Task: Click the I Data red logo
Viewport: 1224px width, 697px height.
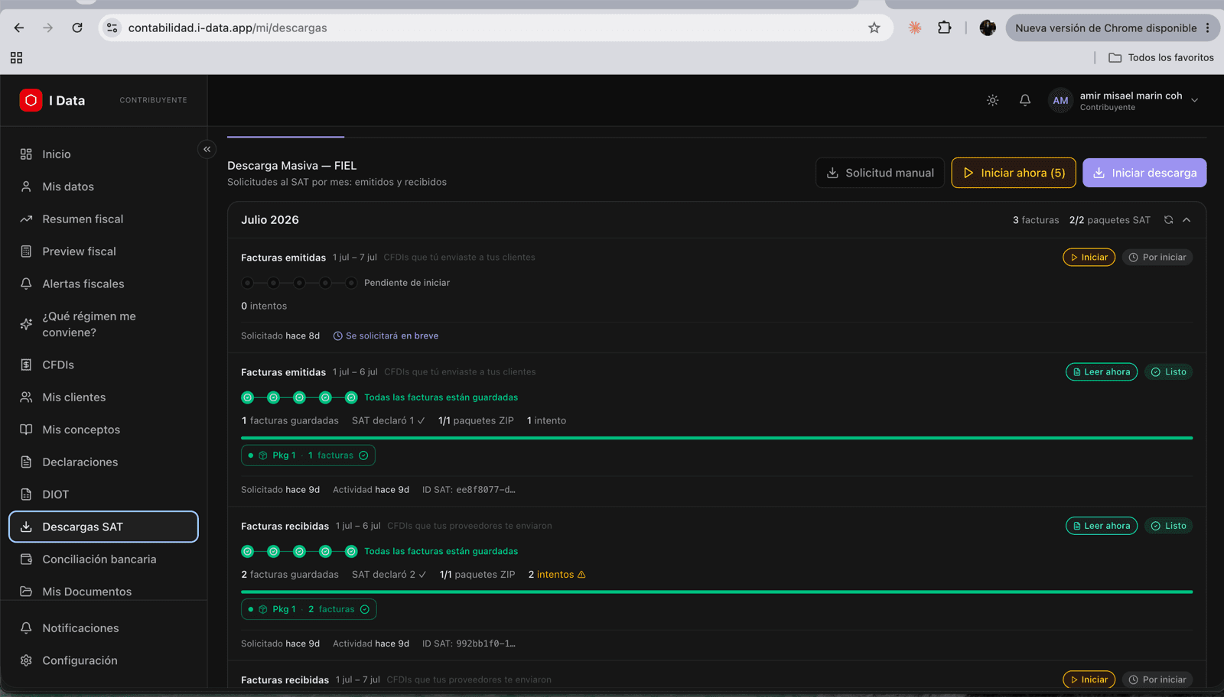Action: click(31, 100)
